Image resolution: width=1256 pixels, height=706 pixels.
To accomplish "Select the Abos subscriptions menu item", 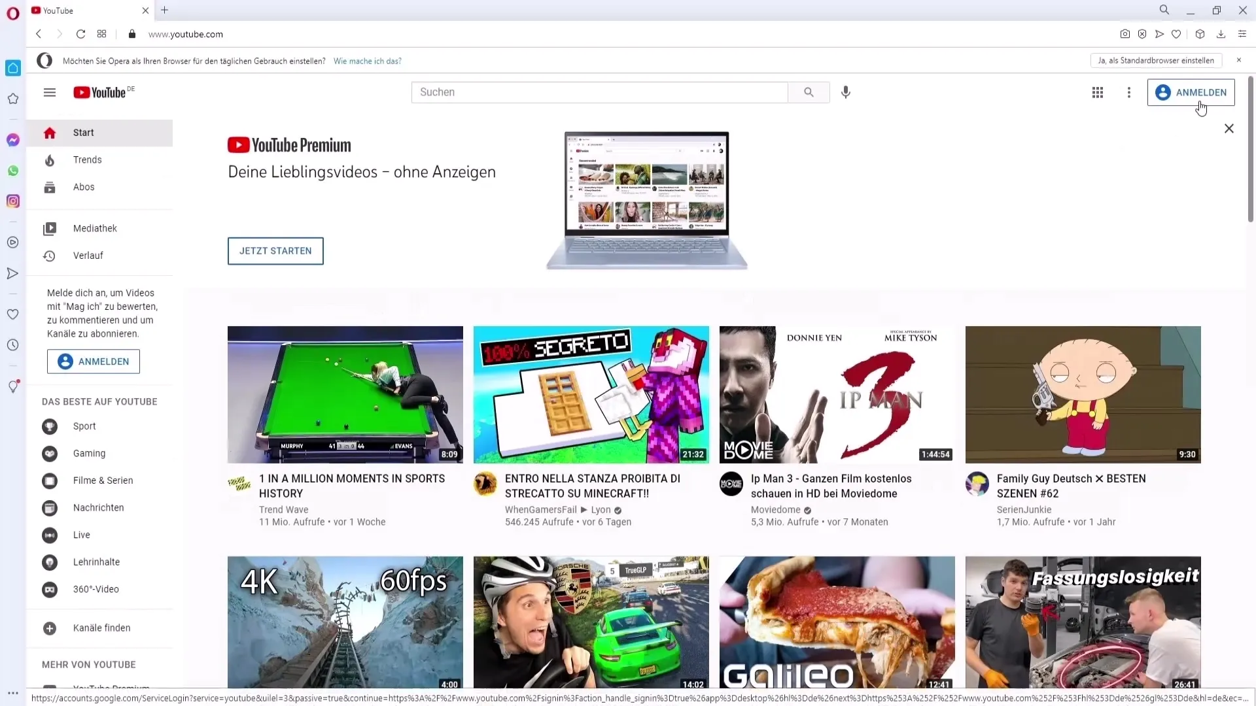I will (84, 186).
